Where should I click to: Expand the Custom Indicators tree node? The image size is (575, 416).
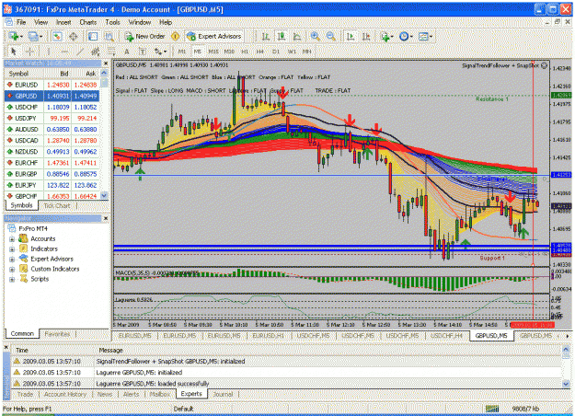pos(12,270)
